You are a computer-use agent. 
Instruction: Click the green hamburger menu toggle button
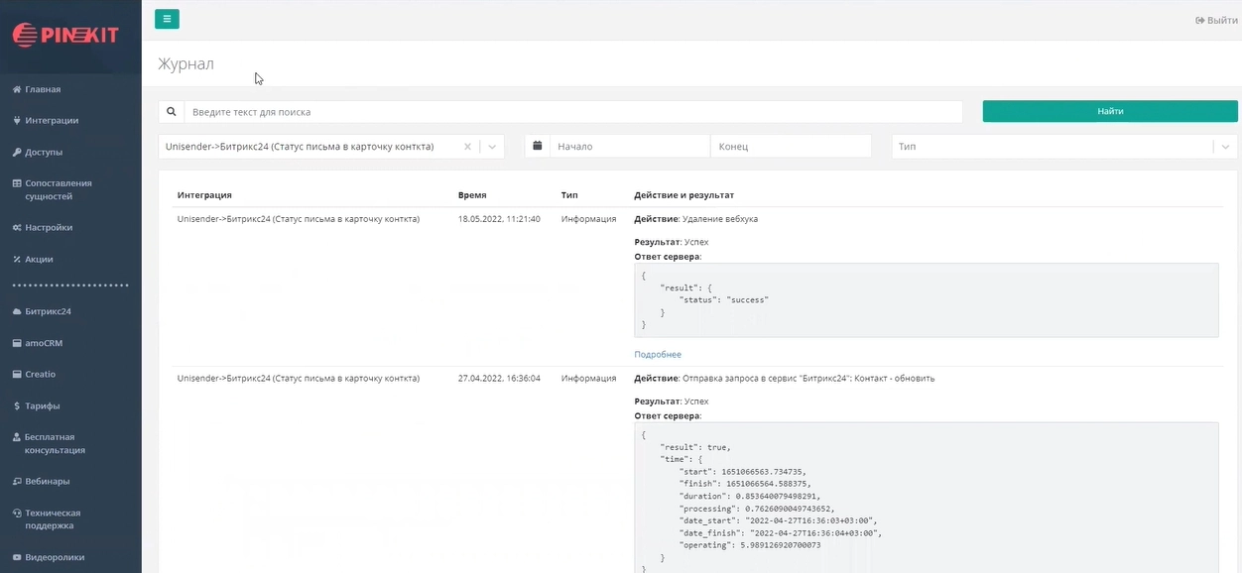[167, 19]
